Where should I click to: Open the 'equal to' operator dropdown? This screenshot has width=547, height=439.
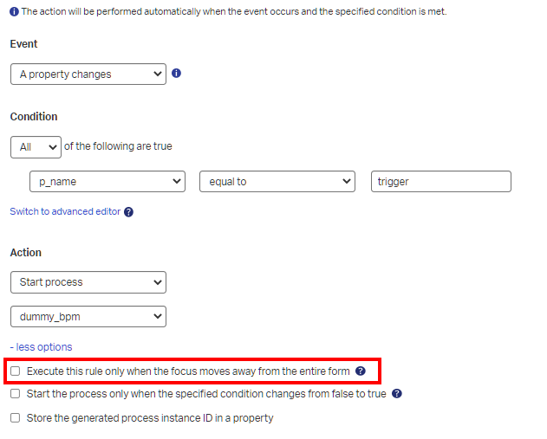(277, 182)
